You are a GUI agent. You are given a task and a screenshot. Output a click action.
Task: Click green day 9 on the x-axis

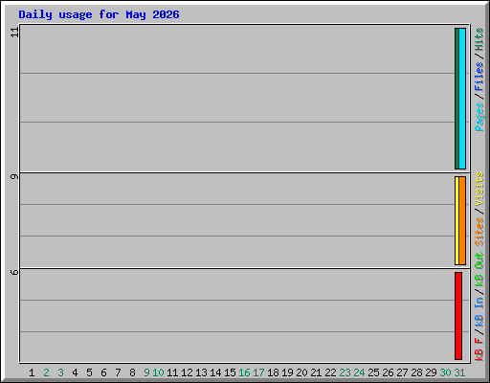146,372
